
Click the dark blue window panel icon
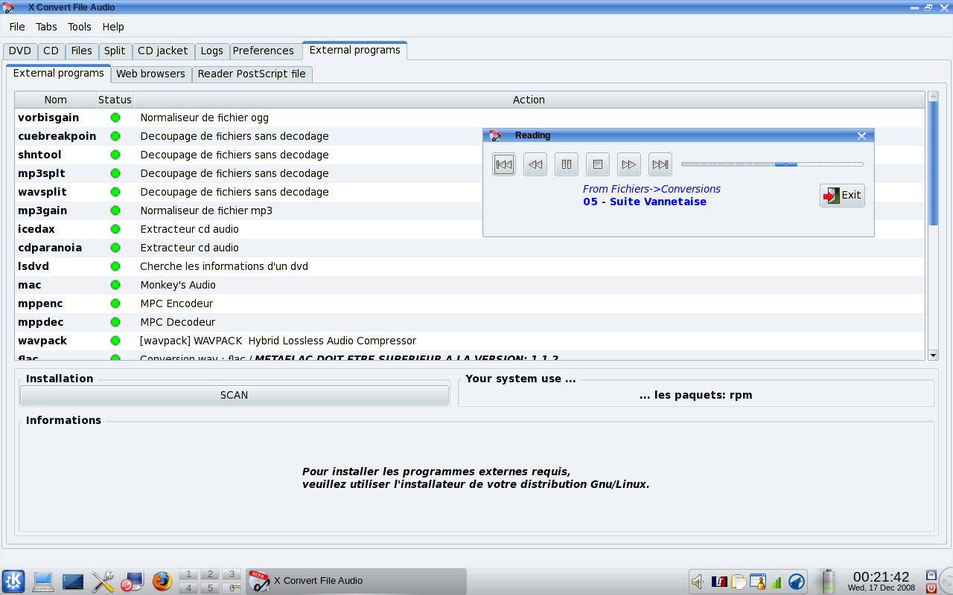[x=73, y=582]
